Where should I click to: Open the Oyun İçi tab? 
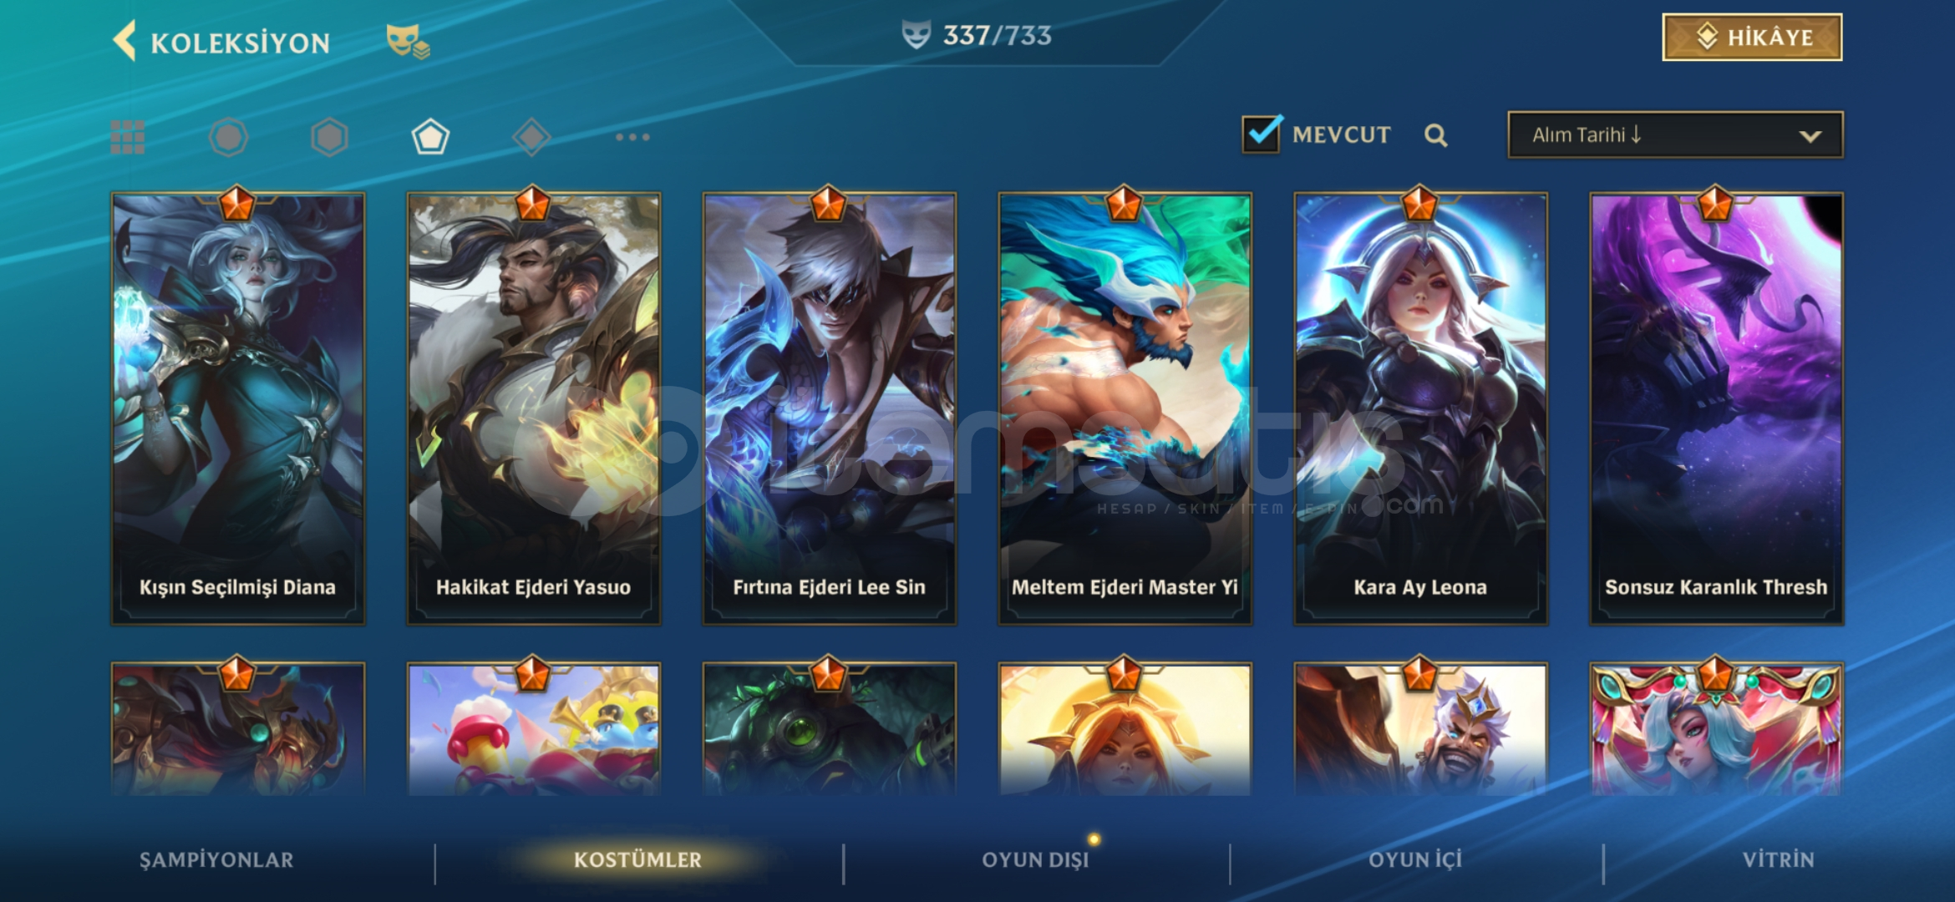click(x=1415, y=859)
